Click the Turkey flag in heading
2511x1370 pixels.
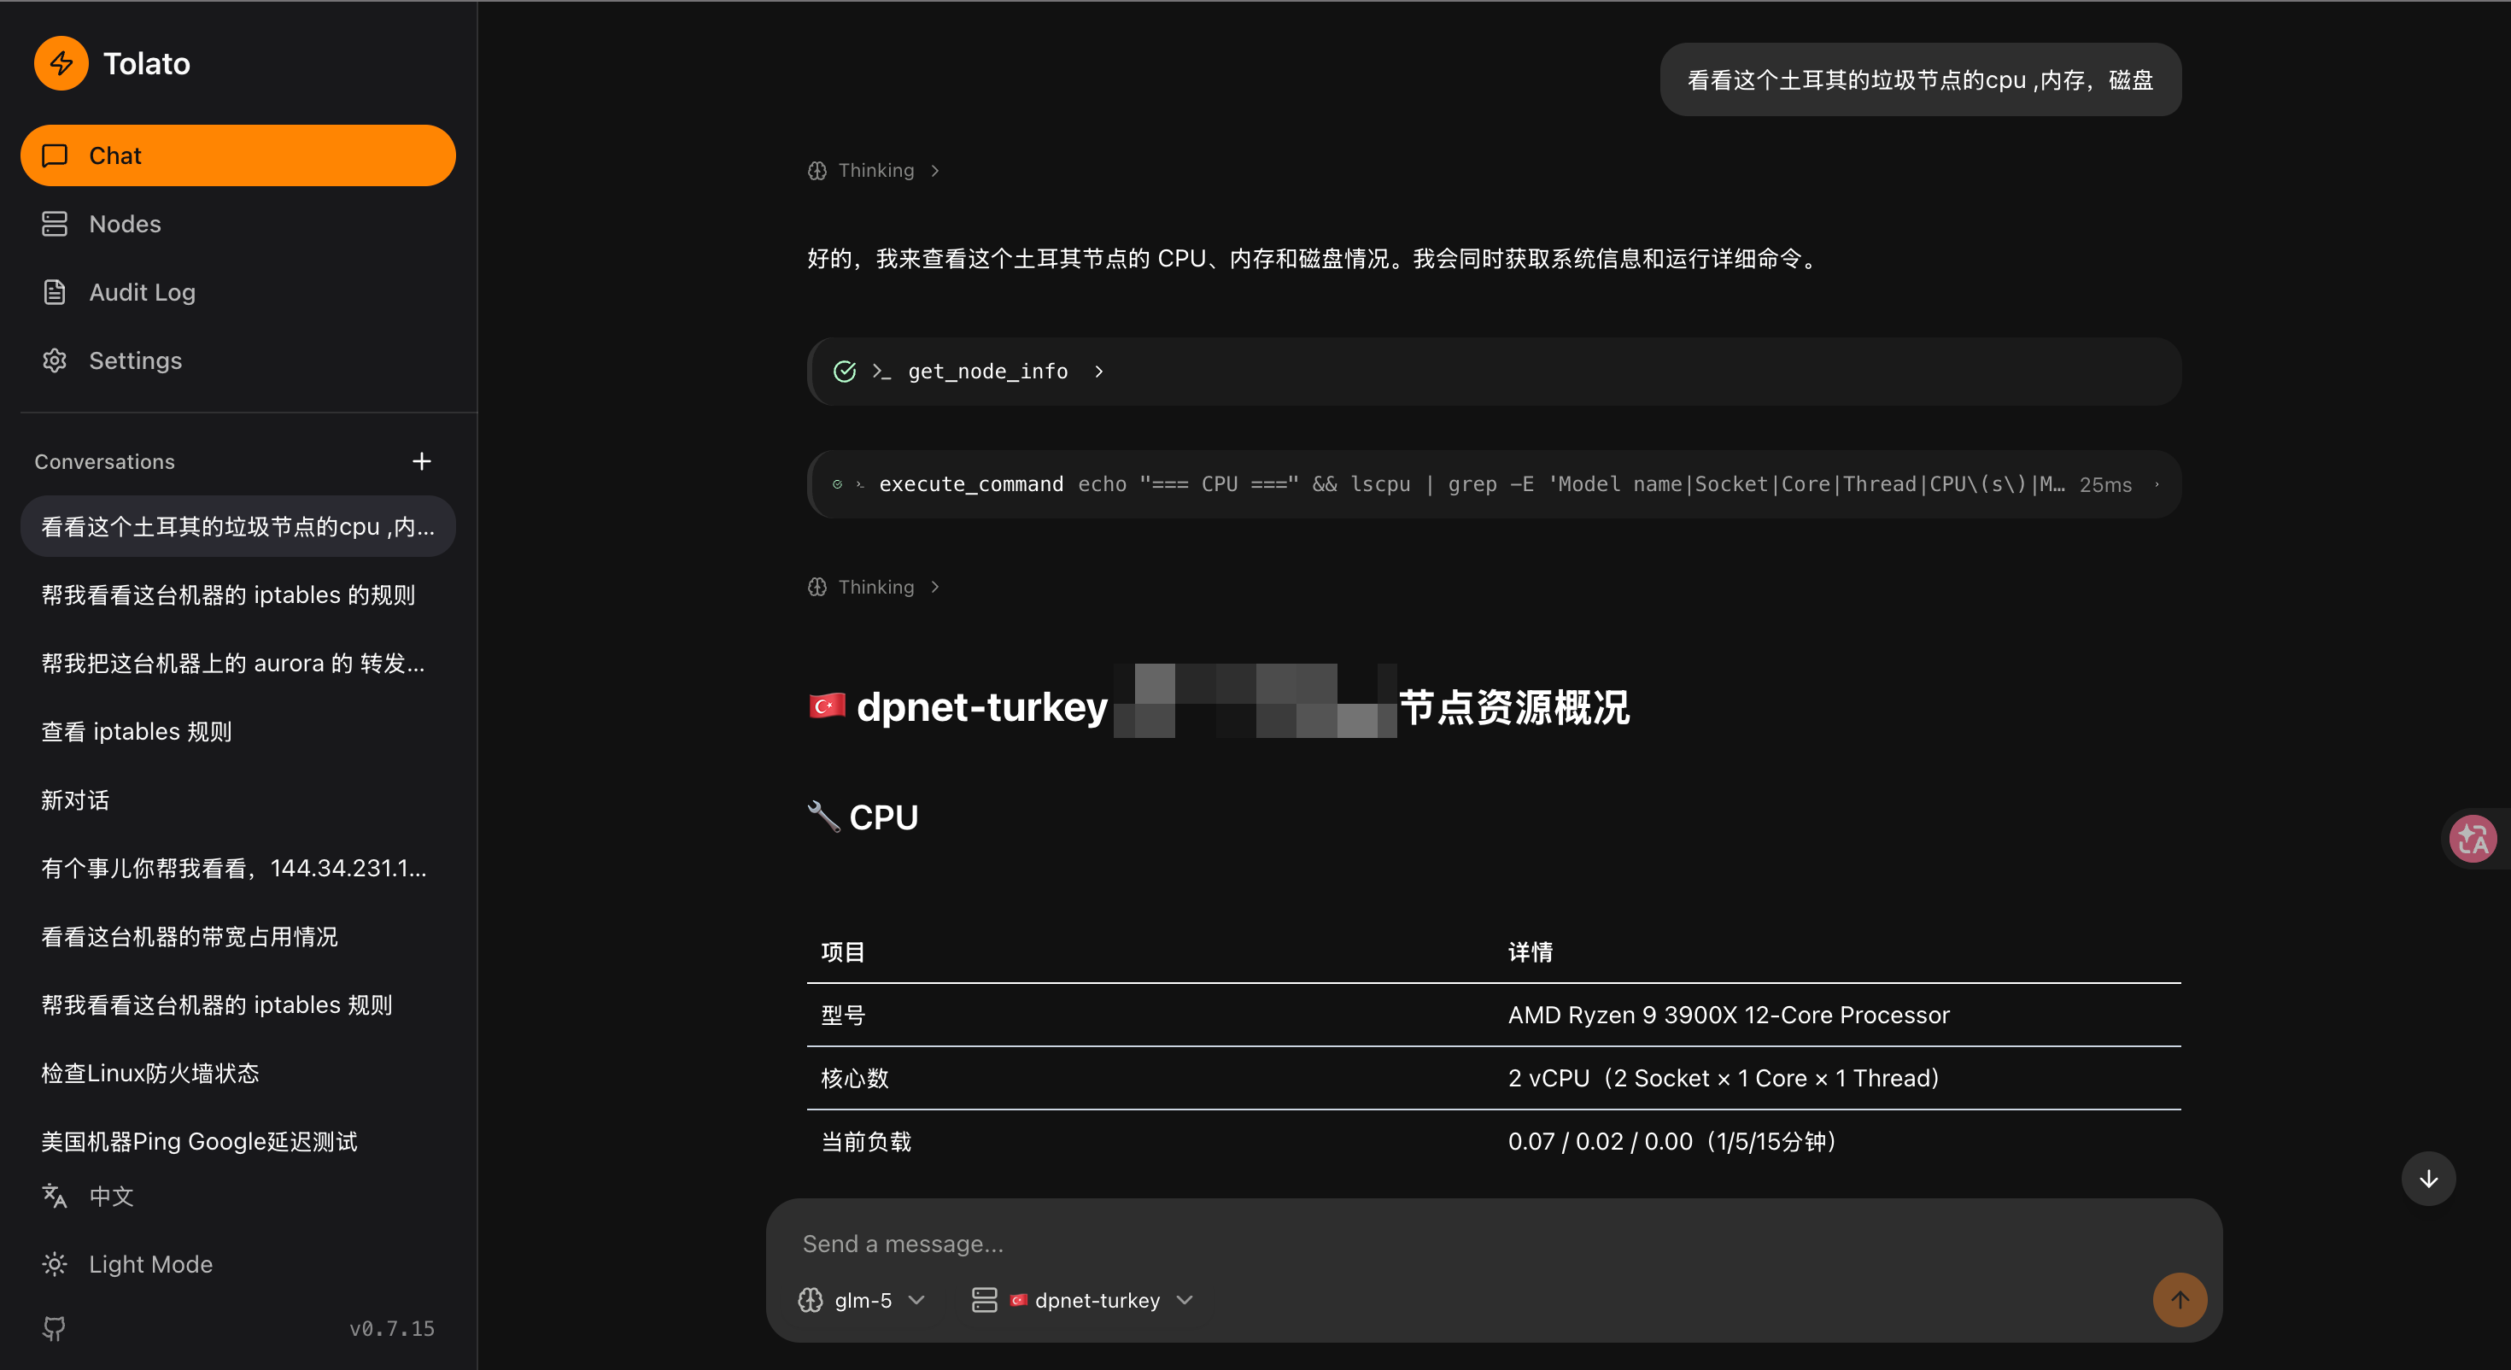point(827,706)
